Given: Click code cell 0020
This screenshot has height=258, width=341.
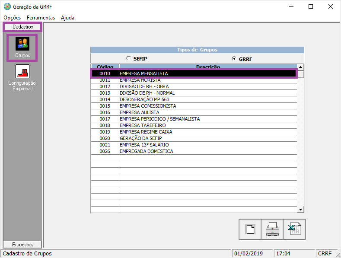Looking at the screenshot, I should tap(105, 138).
